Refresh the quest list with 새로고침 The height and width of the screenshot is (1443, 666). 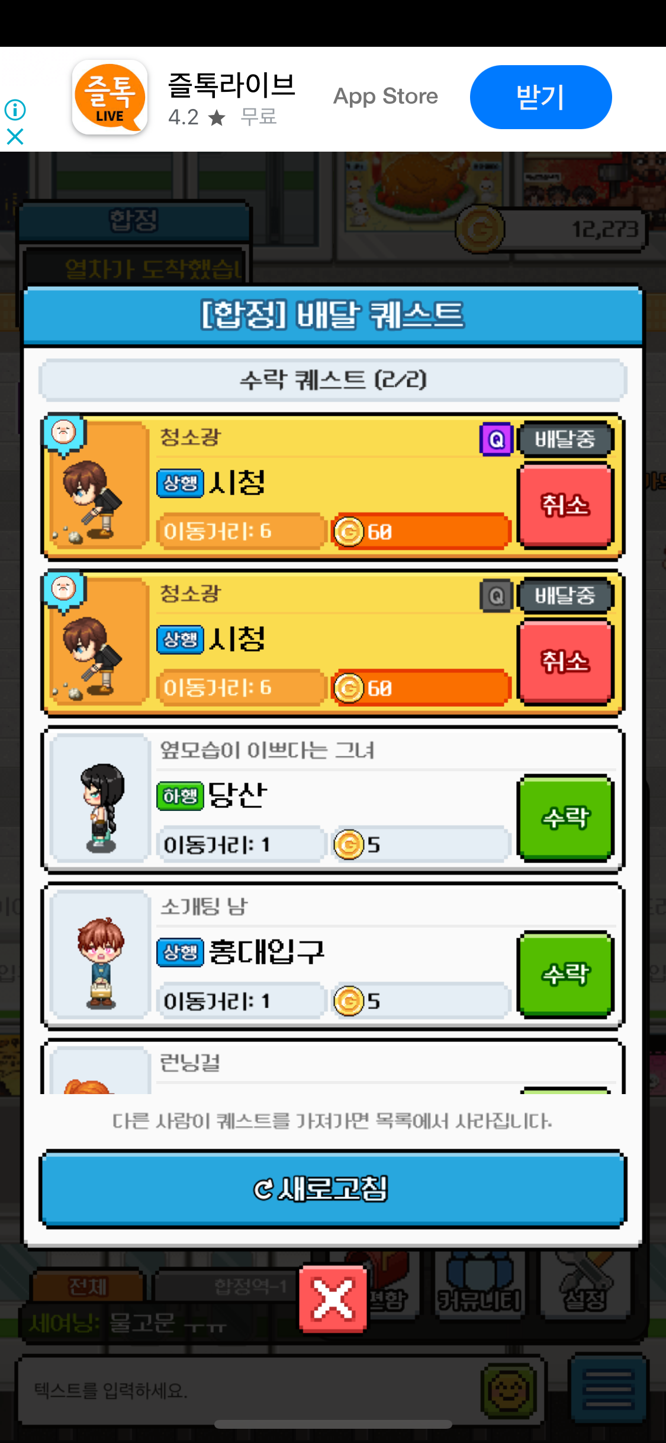pos(333,1189)
